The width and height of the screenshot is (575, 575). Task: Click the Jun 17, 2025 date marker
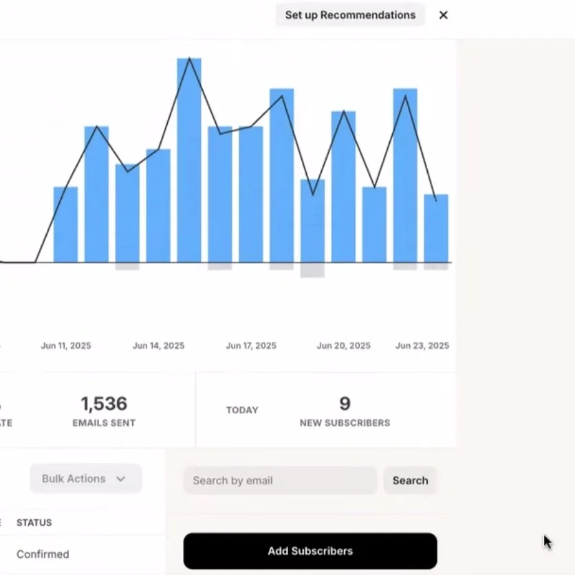pyautogui.click(x=251, y=345)
